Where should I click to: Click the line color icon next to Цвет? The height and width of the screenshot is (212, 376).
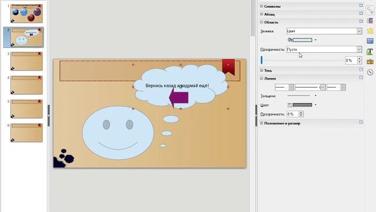coord(290,105)
